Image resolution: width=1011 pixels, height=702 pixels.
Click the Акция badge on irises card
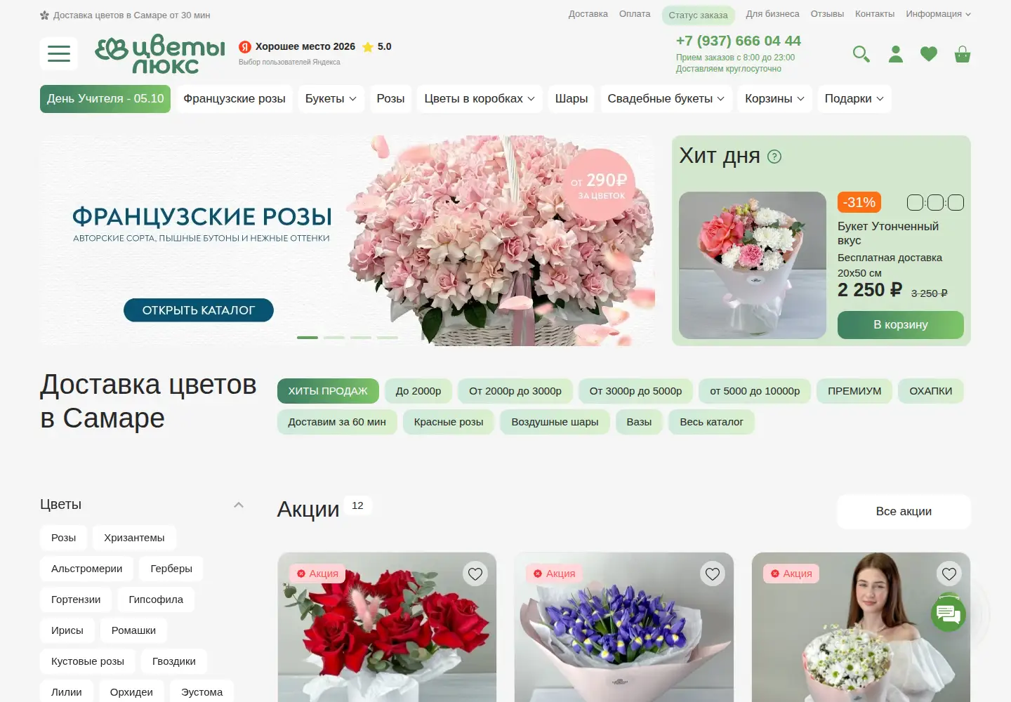point(555,574)
